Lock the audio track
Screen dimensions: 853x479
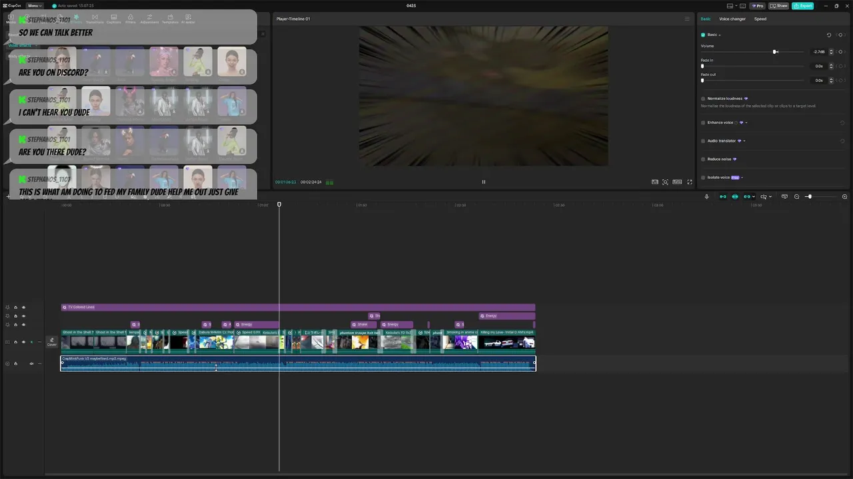coord(15,363)
